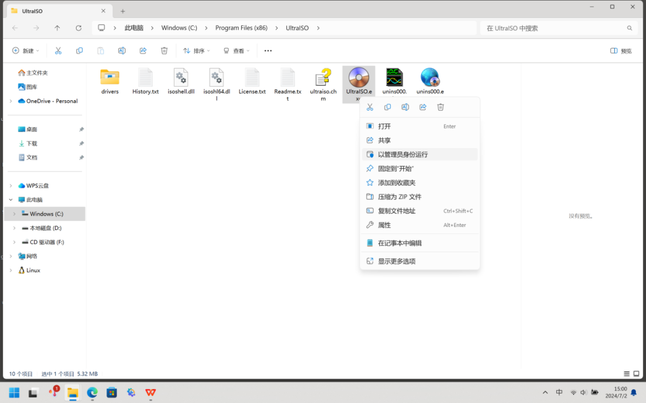
Task: Click rename icon in context menu
Action: click(406, 107)
